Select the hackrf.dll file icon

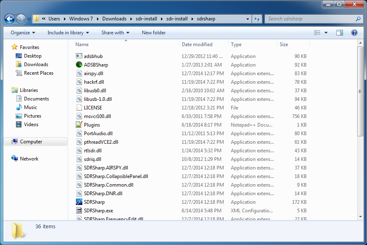coord(79,82)
